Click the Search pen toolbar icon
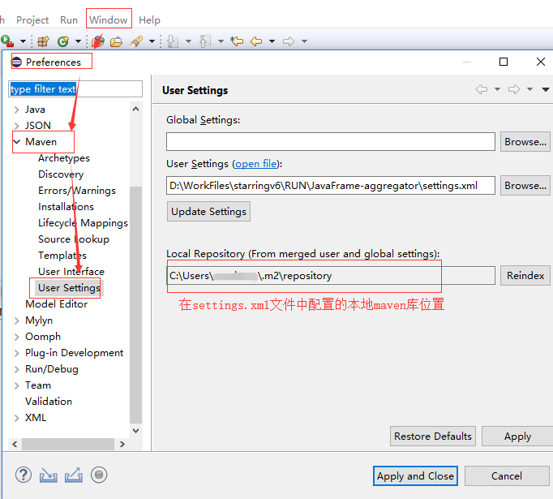 [135, 41]
